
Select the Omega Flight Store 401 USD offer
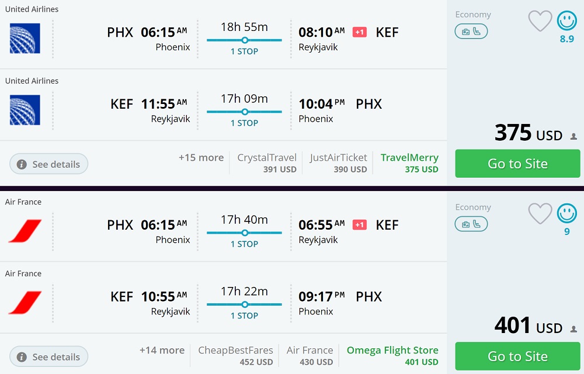(392, 356)
